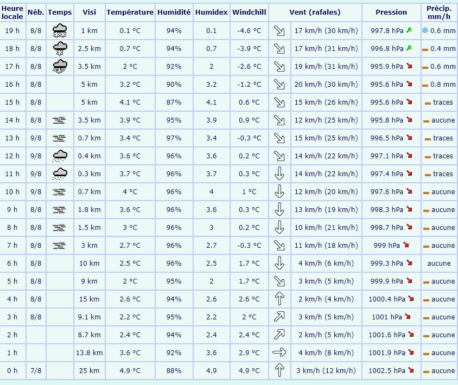The height and width of the screenshot is (385, 458).
Task: Select the Température column header
Action: point(130,12)
